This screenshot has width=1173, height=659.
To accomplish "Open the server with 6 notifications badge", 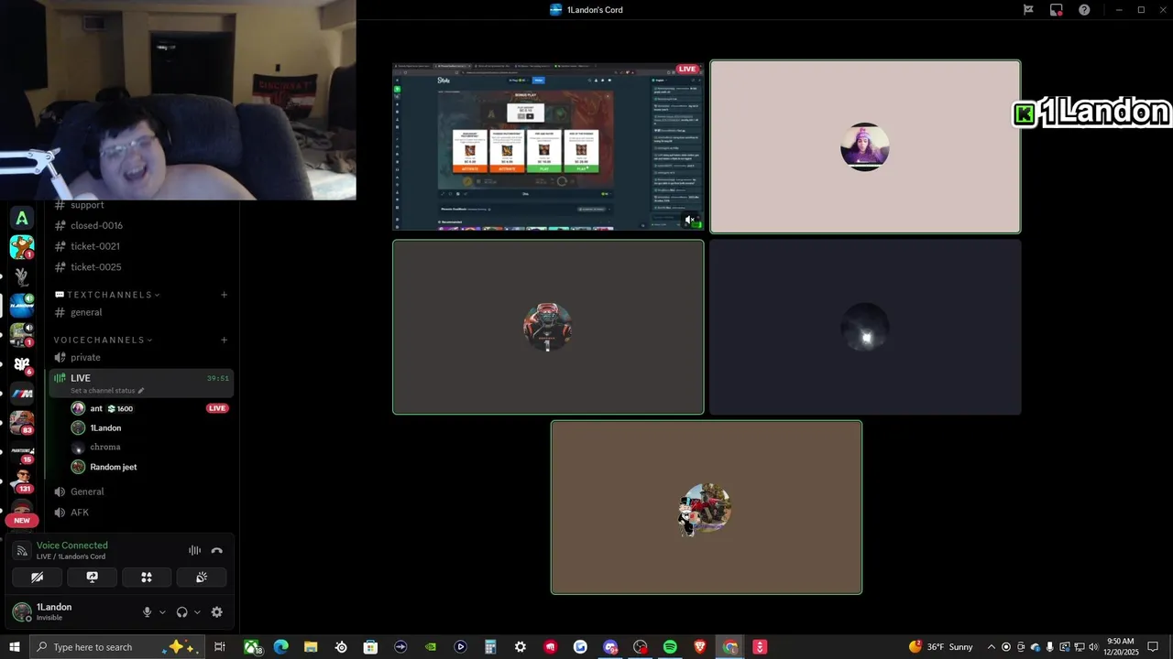I will (x=22, y=364).
